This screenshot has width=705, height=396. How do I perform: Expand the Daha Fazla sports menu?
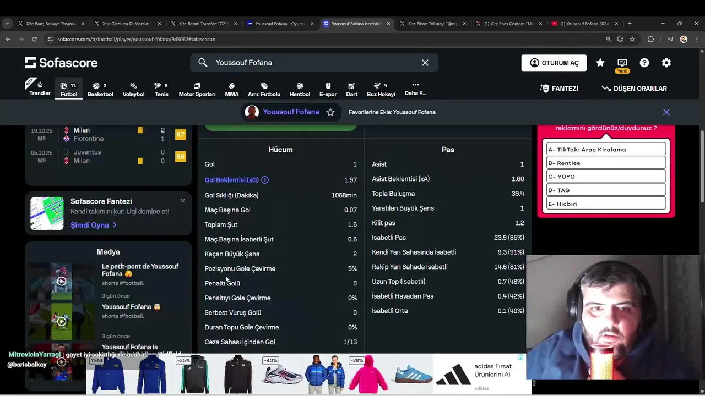point(415,89)
